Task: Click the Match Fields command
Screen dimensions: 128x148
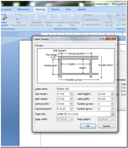Action: point(90,20)
